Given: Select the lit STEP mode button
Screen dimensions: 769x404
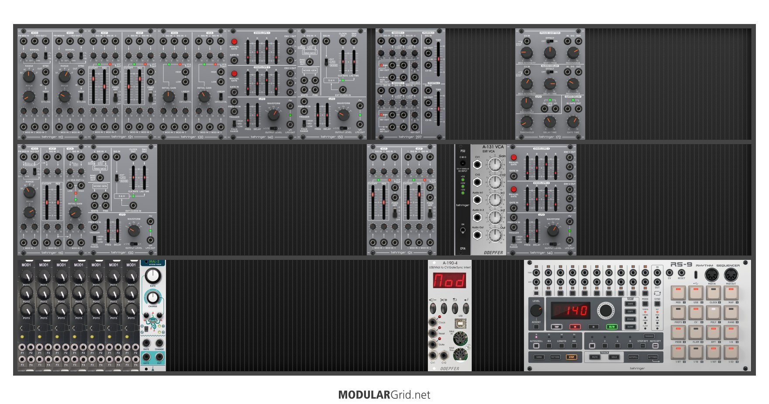Looking at the screenshot, I should 572,357.
